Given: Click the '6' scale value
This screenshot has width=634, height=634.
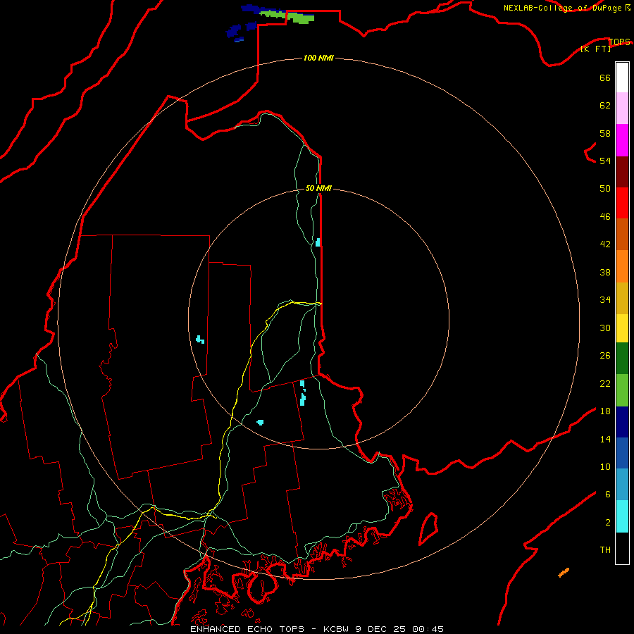Looking at the screenshot, I should point(608,494).
